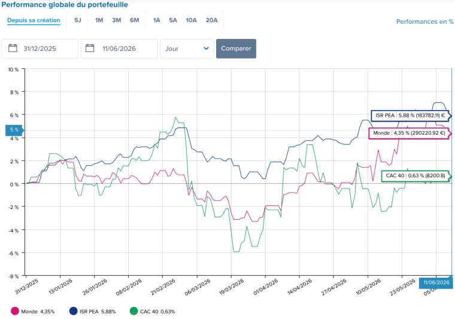455x319 pixels.
Task: Click the 08/02/2026 x-axis label
Action: tap(129, 287)
